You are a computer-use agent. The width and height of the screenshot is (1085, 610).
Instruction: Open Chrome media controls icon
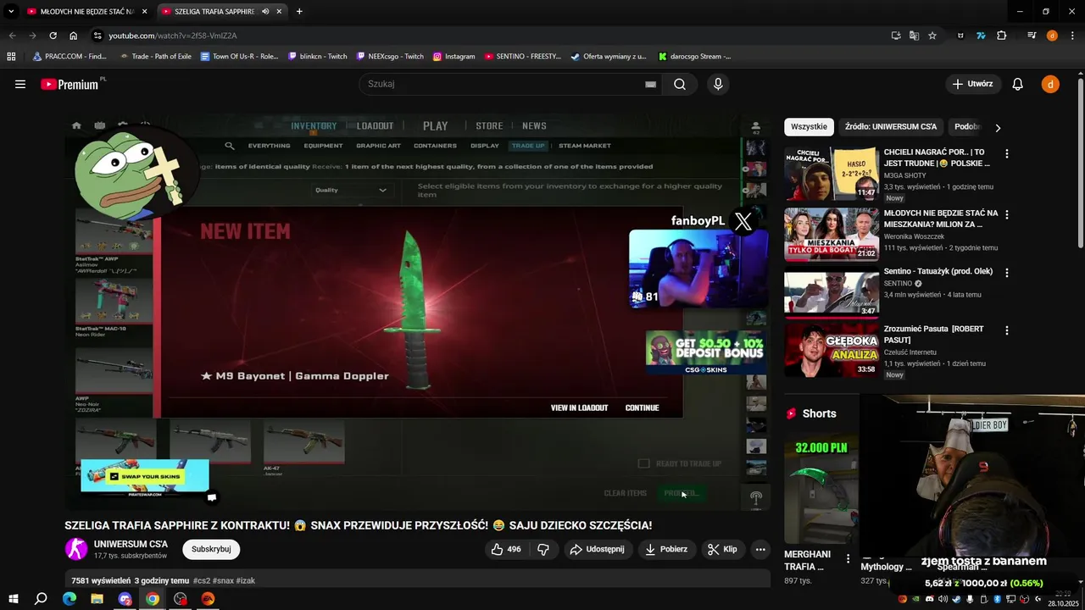tap(1032, 36)
